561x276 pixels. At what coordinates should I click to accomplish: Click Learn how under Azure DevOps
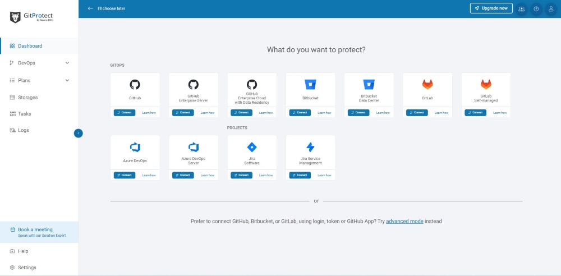(149, 175)
